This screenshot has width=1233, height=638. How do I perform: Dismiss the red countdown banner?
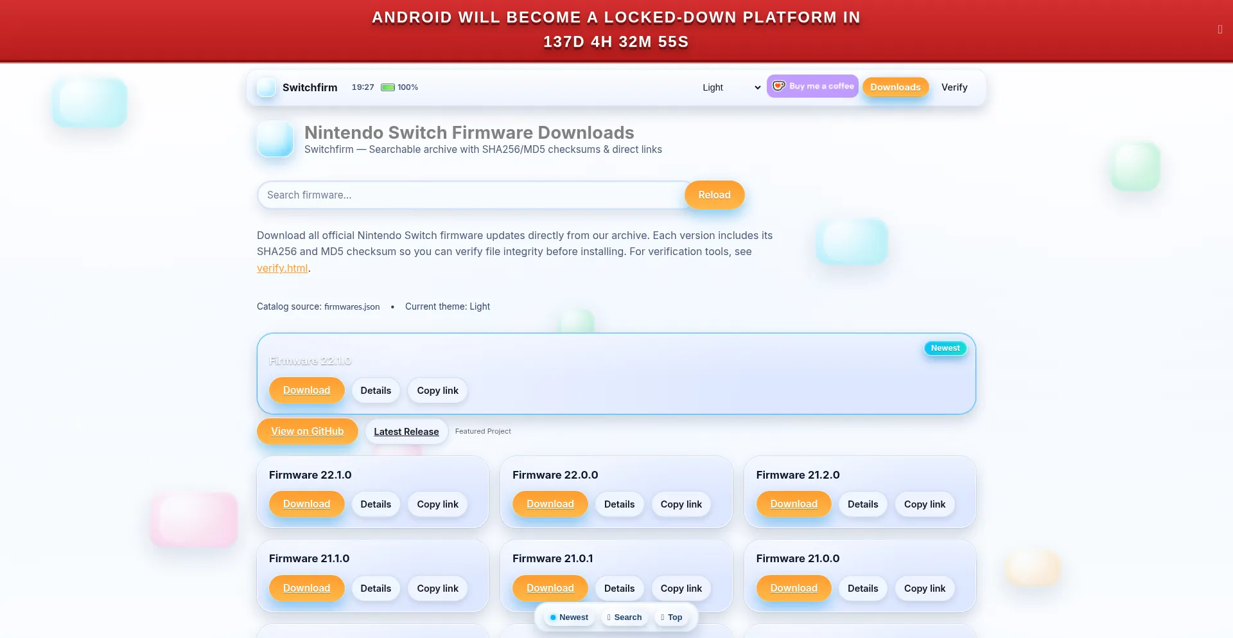(x=1220, y=30)
